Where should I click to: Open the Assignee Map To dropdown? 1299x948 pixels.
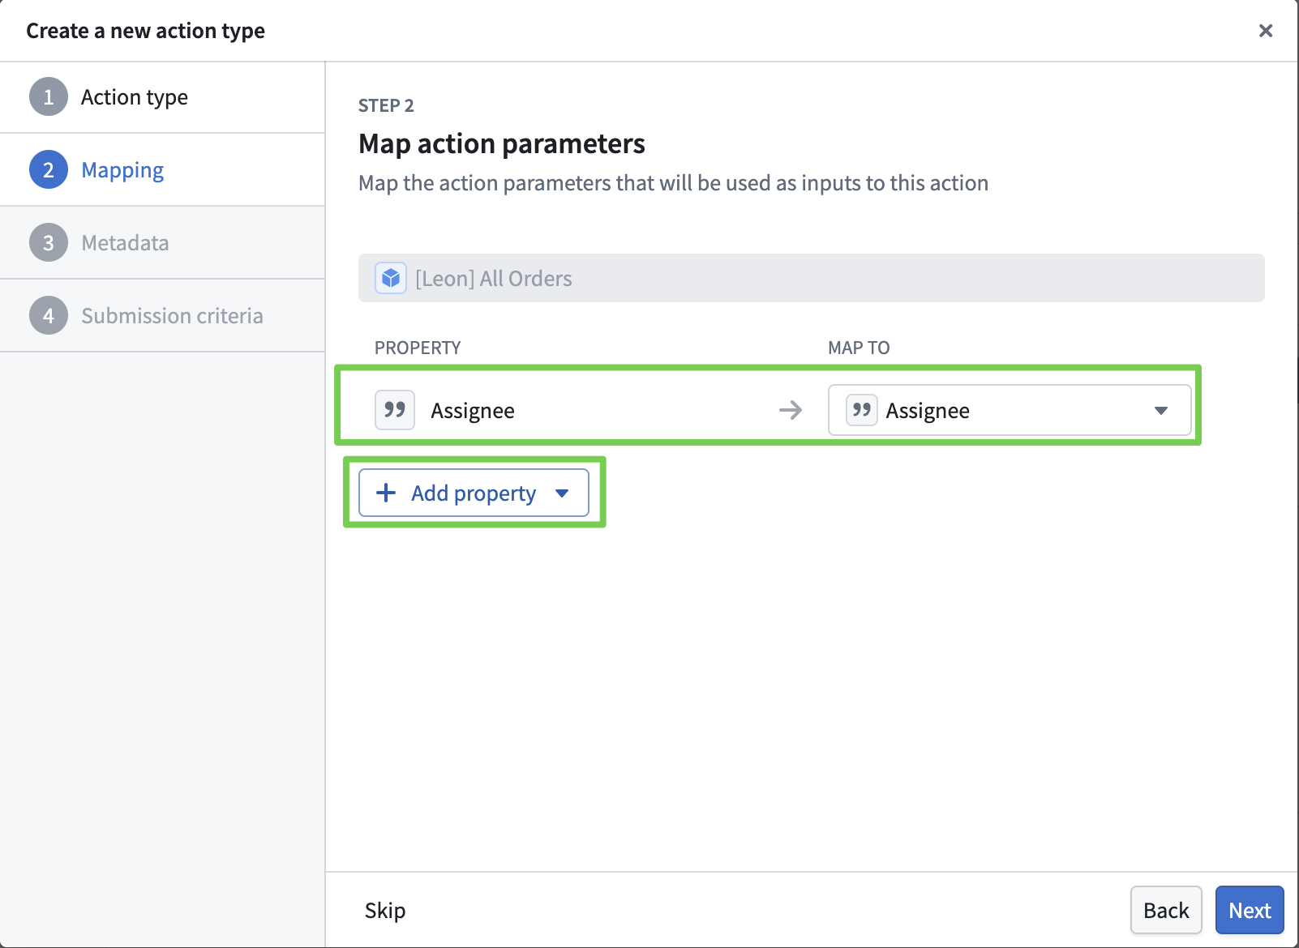tap(1009, 410)
